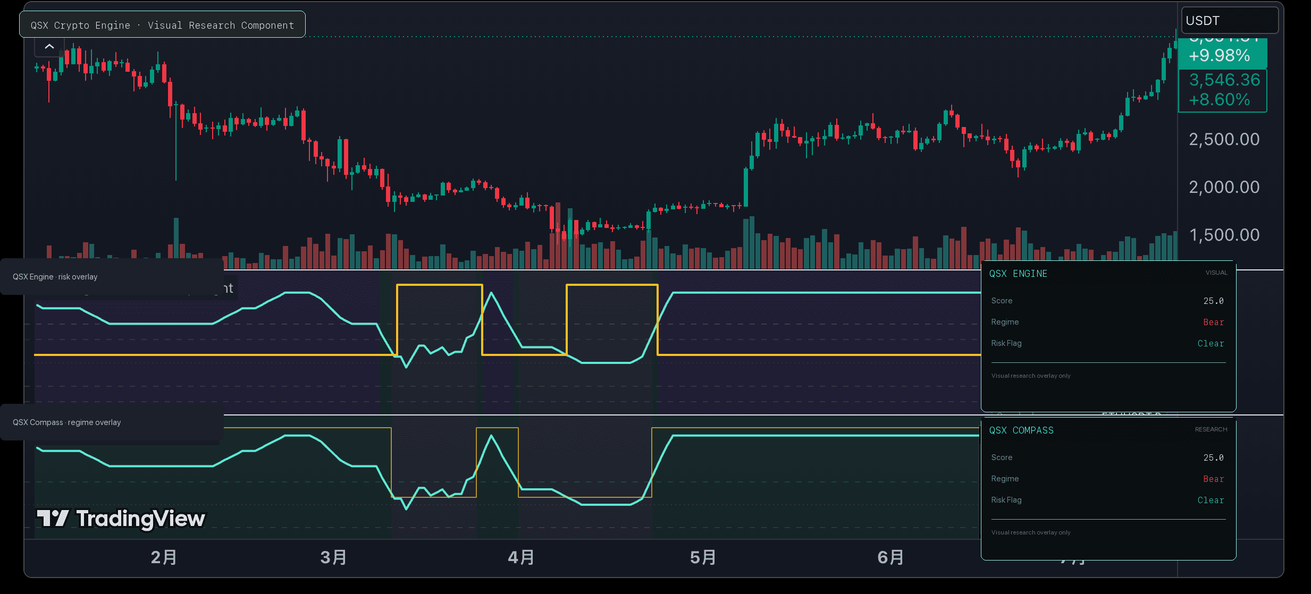Click the QSX COMPASS panel title

click(1021, 430)
